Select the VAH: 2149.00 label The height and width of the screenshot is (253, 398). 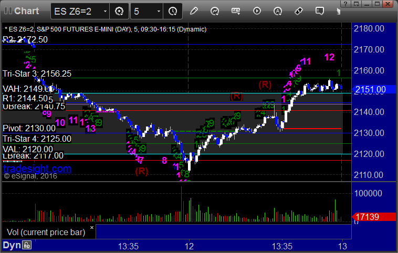point(27,89)
